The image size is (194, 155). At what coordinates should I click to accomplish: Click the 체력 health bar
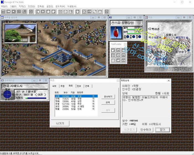pos(134,30)
